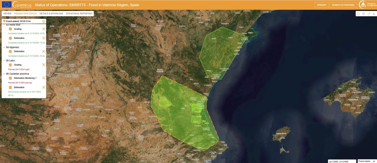
Task: Click the plus icon beside Event extent
Action: (44, 21)
